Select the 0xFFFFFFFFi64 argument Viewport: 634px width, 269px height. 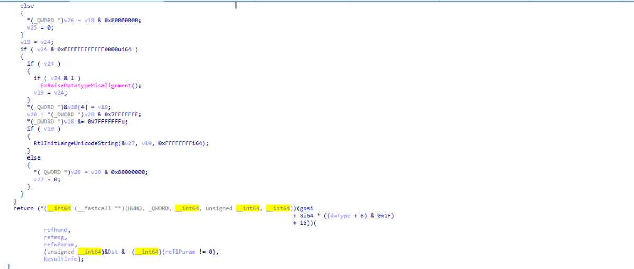tap(183, 143)
